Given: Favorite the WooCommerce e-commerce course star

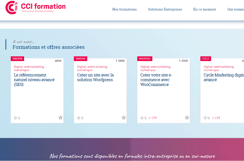Looking at the screenshot, I should click(187, 118).
